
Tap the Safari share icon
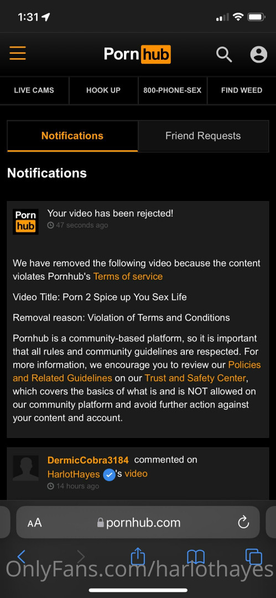(138, 556)
